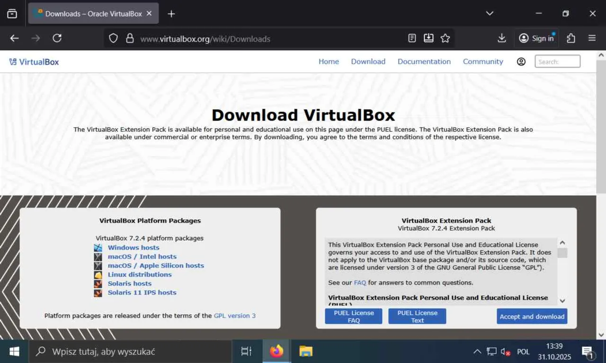Click the Windows taskbar search box
This screenshot has width=606, height=363.
point(130,352)
